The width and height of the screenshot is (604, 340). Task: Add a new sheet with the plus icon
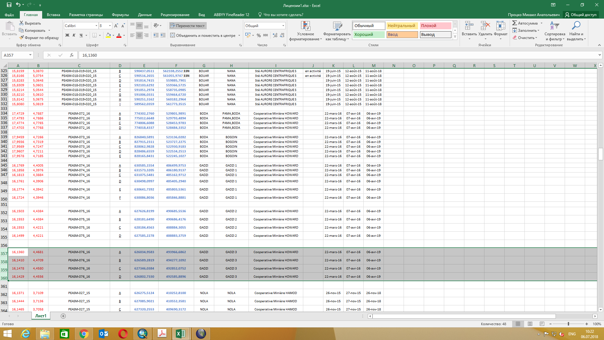coord(63,316)
